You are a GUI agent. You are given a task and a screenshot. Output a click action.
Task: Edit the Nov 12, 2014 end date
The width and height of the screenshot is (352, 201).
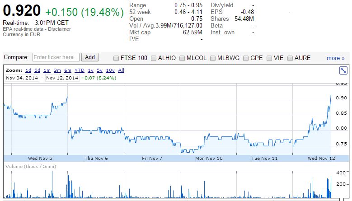pos(62,78)
